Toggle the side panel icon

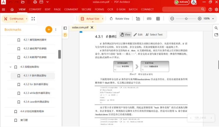tap(65, 28)
